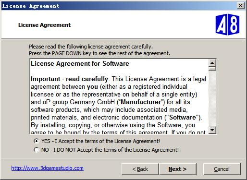247x180 pixels.
Task: Click the A8 logo icon
Action: pos(227,24)
